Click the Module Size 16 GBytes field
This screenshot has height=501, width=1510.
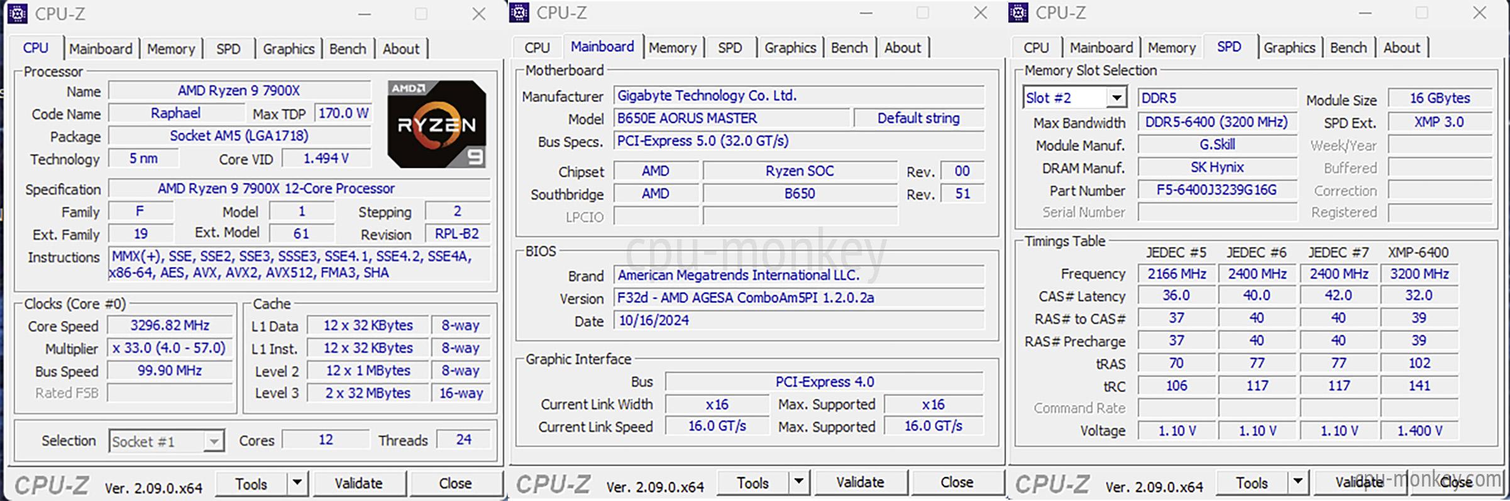coord(1440,98)
